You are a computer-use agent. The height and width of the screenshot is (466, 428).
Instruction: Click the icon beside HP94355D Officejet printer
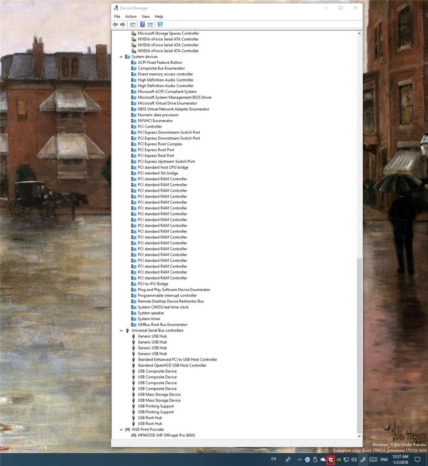(x=134, y=435)
